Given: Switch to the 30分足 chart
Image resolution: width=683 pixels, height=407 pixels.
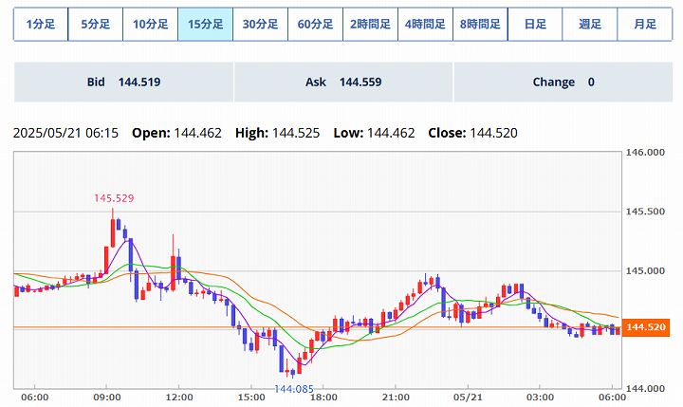Looking at the screenshot, I should [x=260, y=24].
